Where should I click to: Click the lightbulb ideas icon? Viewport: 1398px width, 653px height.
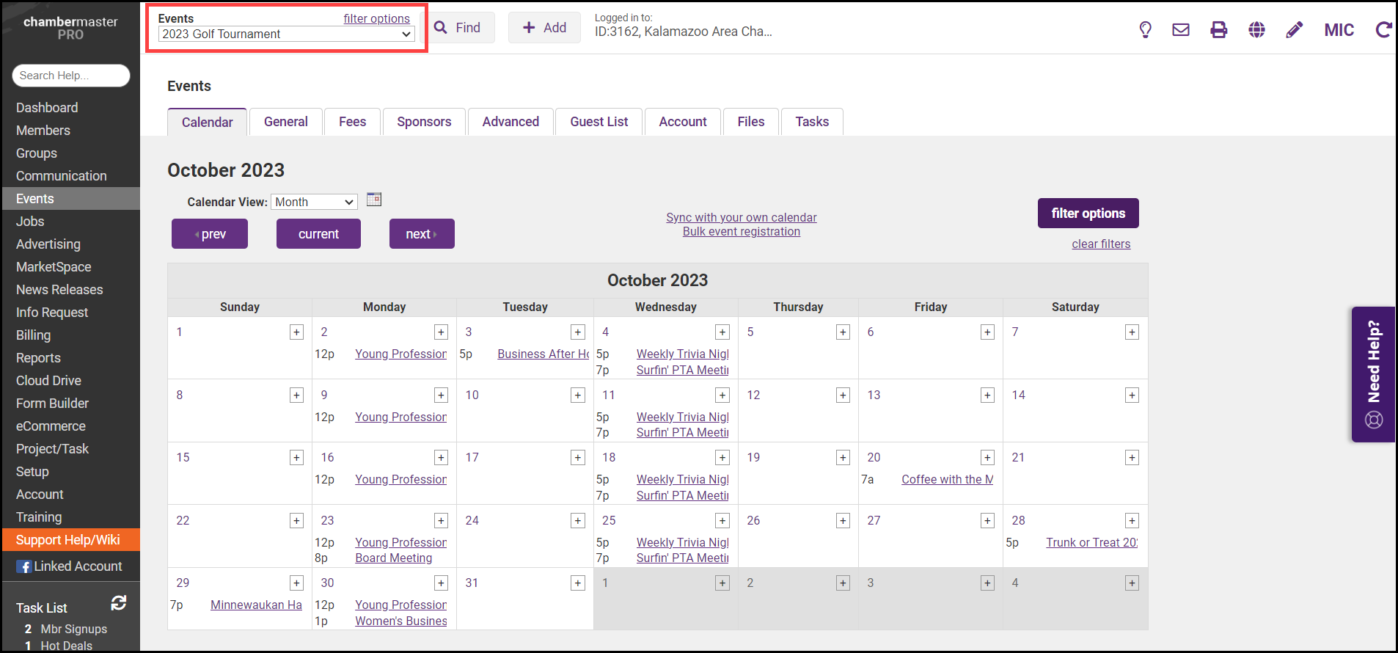click(1145, 30)
